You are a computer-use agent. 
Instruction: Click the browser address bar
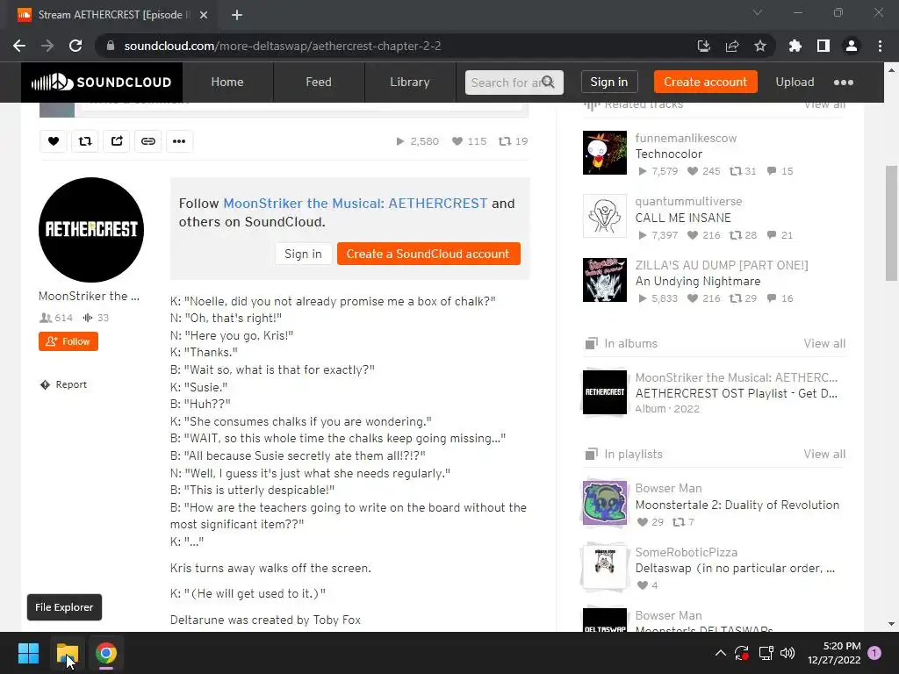pos(396,46)
